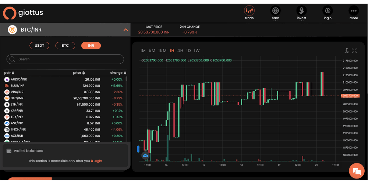Sort list by pair column
Viewport: 368px width, 184px height.
point(9,73)
